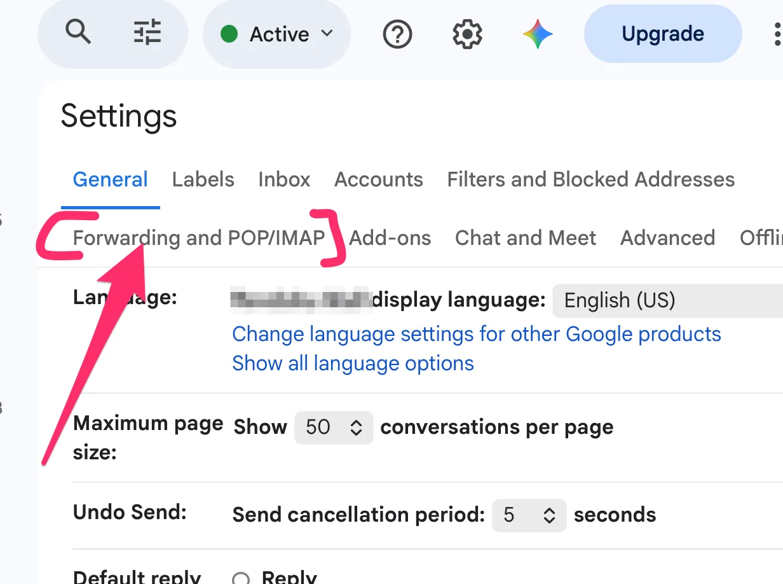This screenshot has width=783, height=584.
Task: Open the conversations per page 50 dropdown
Action: [334, 428]
